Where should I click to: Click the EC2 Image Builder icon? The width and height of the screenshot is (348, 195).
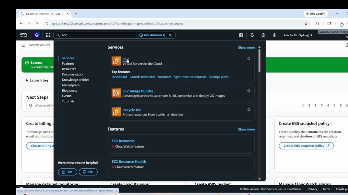(116, 93)
